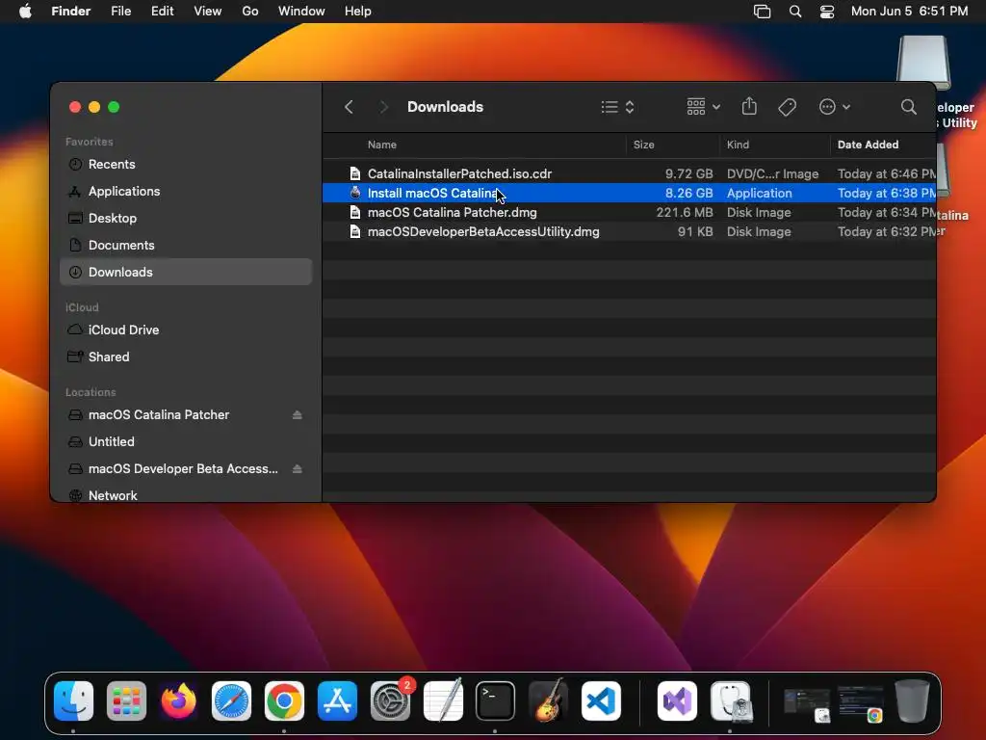This screenshot has width=986, height=740.
Task: Open the Group By grid dropdown
Action: pyautogui.click(x=703, y=107)
